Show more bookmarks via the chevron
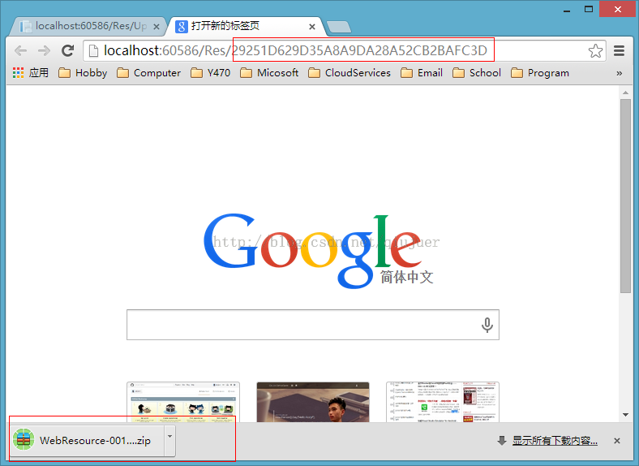Screen dimensions: 639x466 tap(619, 73)
